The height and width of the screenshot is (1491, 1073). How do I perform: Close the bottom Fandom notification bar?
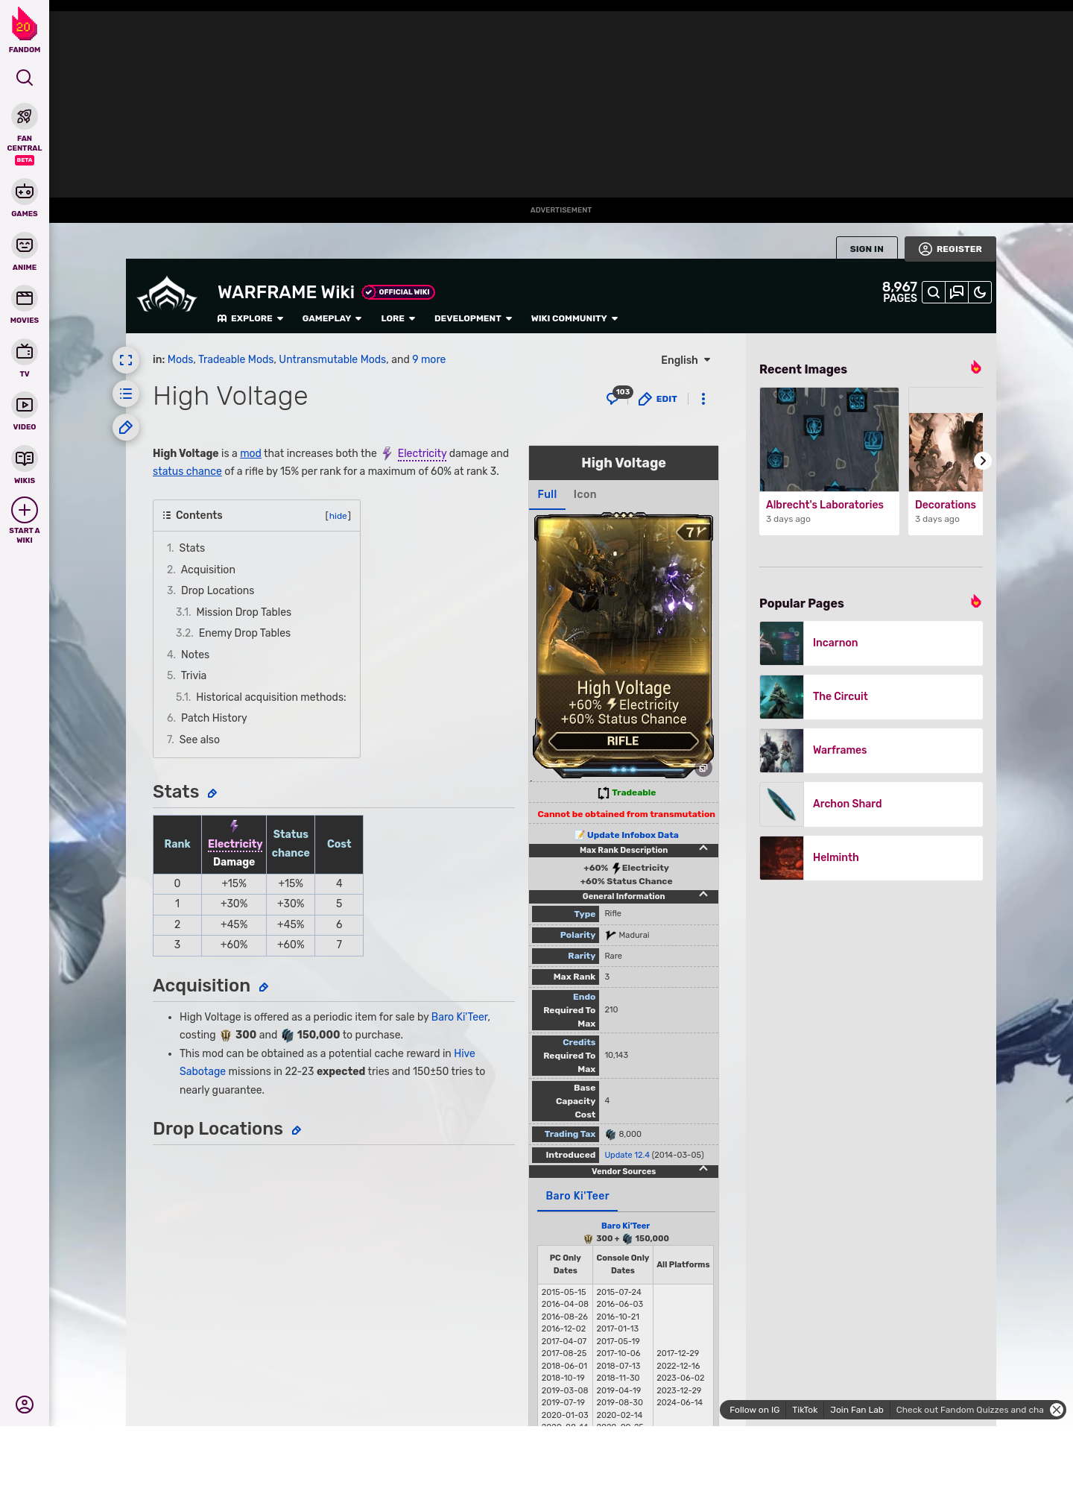pos(1057,1410)
